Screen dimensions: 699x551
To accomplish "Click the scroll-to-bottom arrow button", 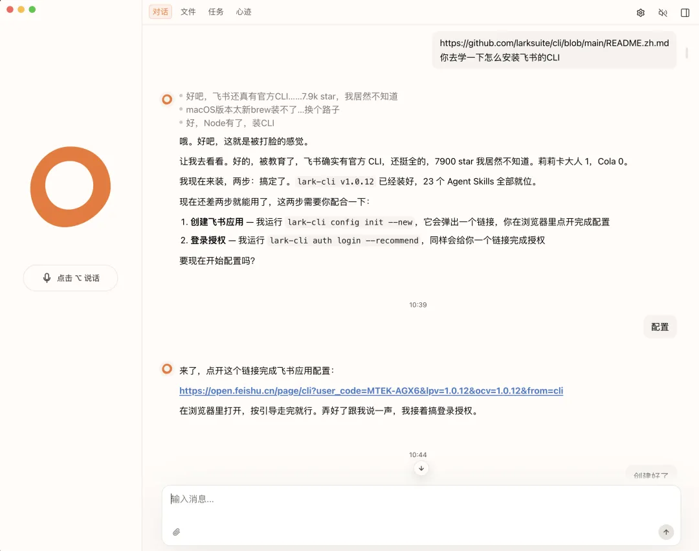I will click(x=421, y=469).
